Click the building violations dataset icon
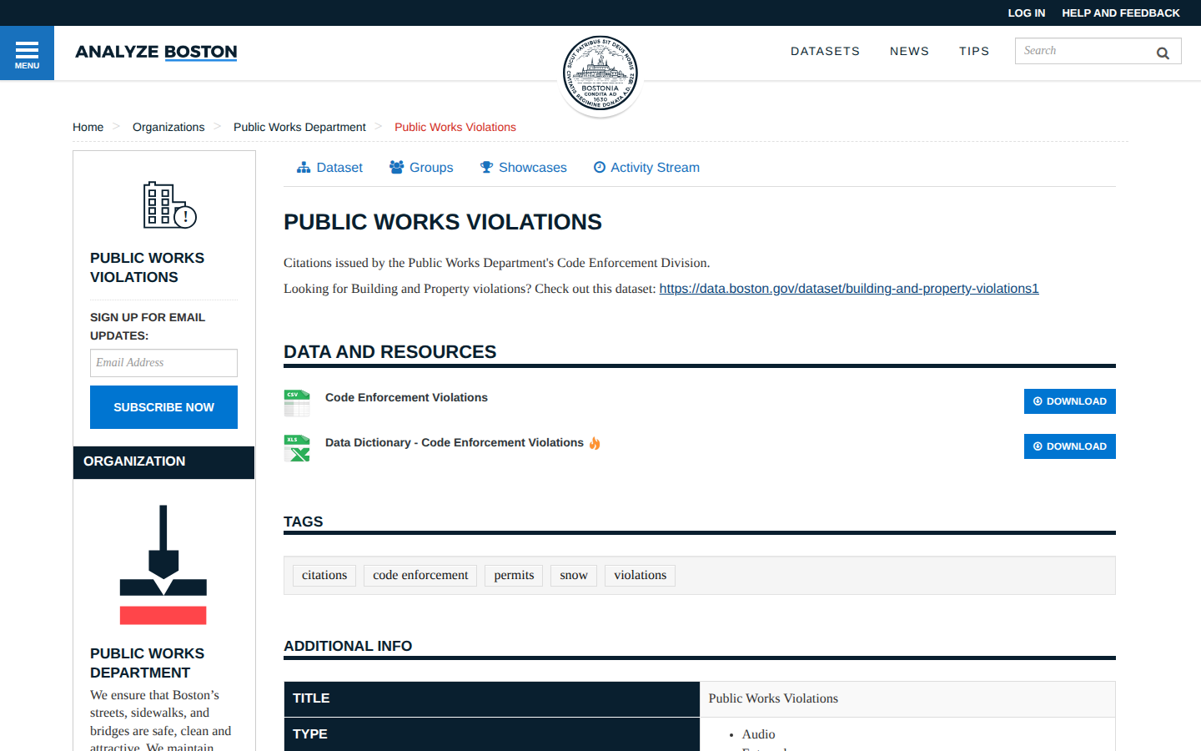Viewport: 1201px width, 751px height. point(170,204)
